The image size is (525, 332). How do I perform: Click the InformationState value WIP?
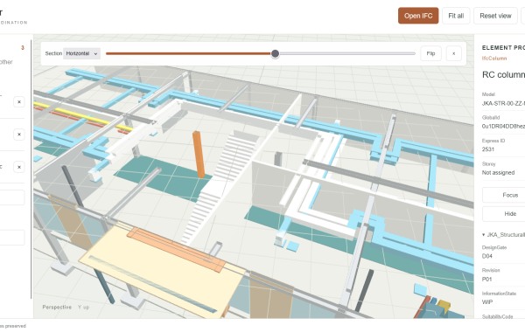486,302
